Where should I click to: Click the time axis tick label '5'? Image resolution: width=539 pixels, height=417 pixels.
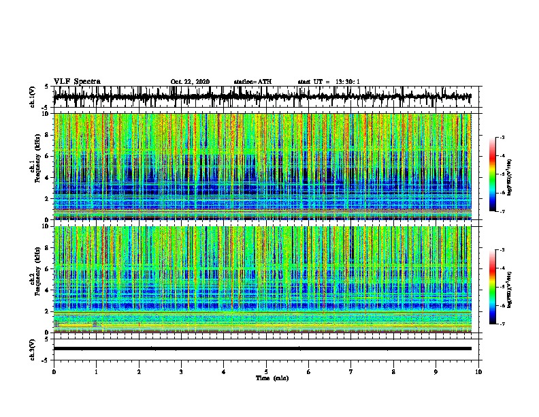point(266,372)
